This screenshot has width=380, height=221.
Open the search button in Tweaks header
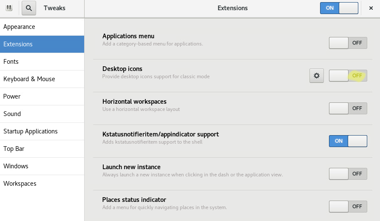coord(29,8)
